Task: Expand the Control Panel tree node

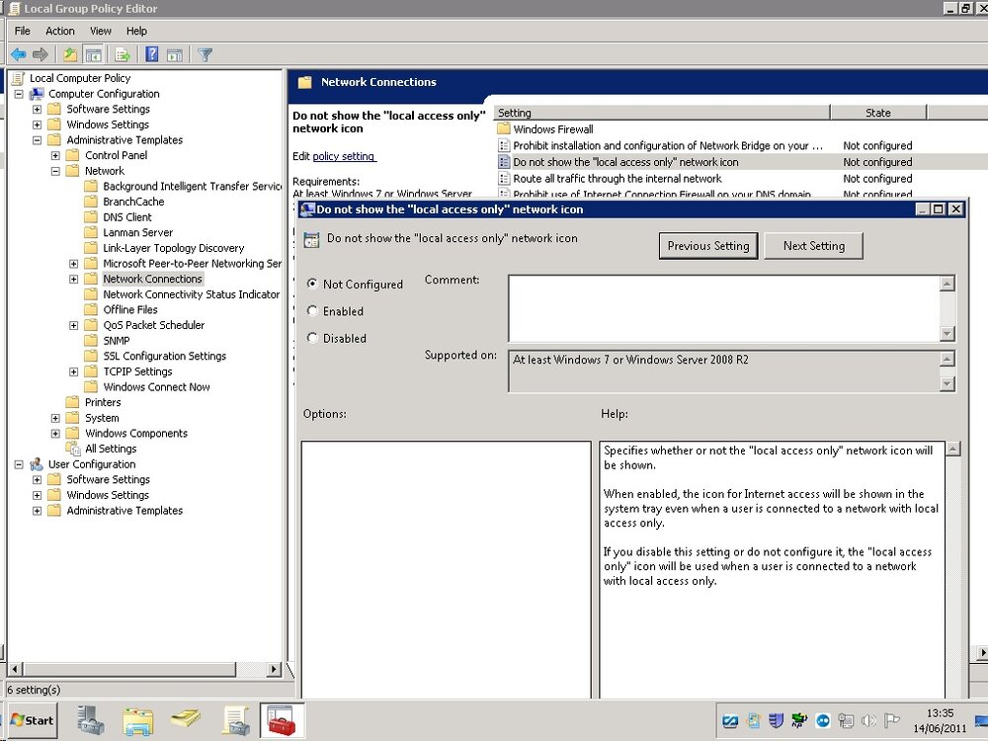Action: (55, 155)
